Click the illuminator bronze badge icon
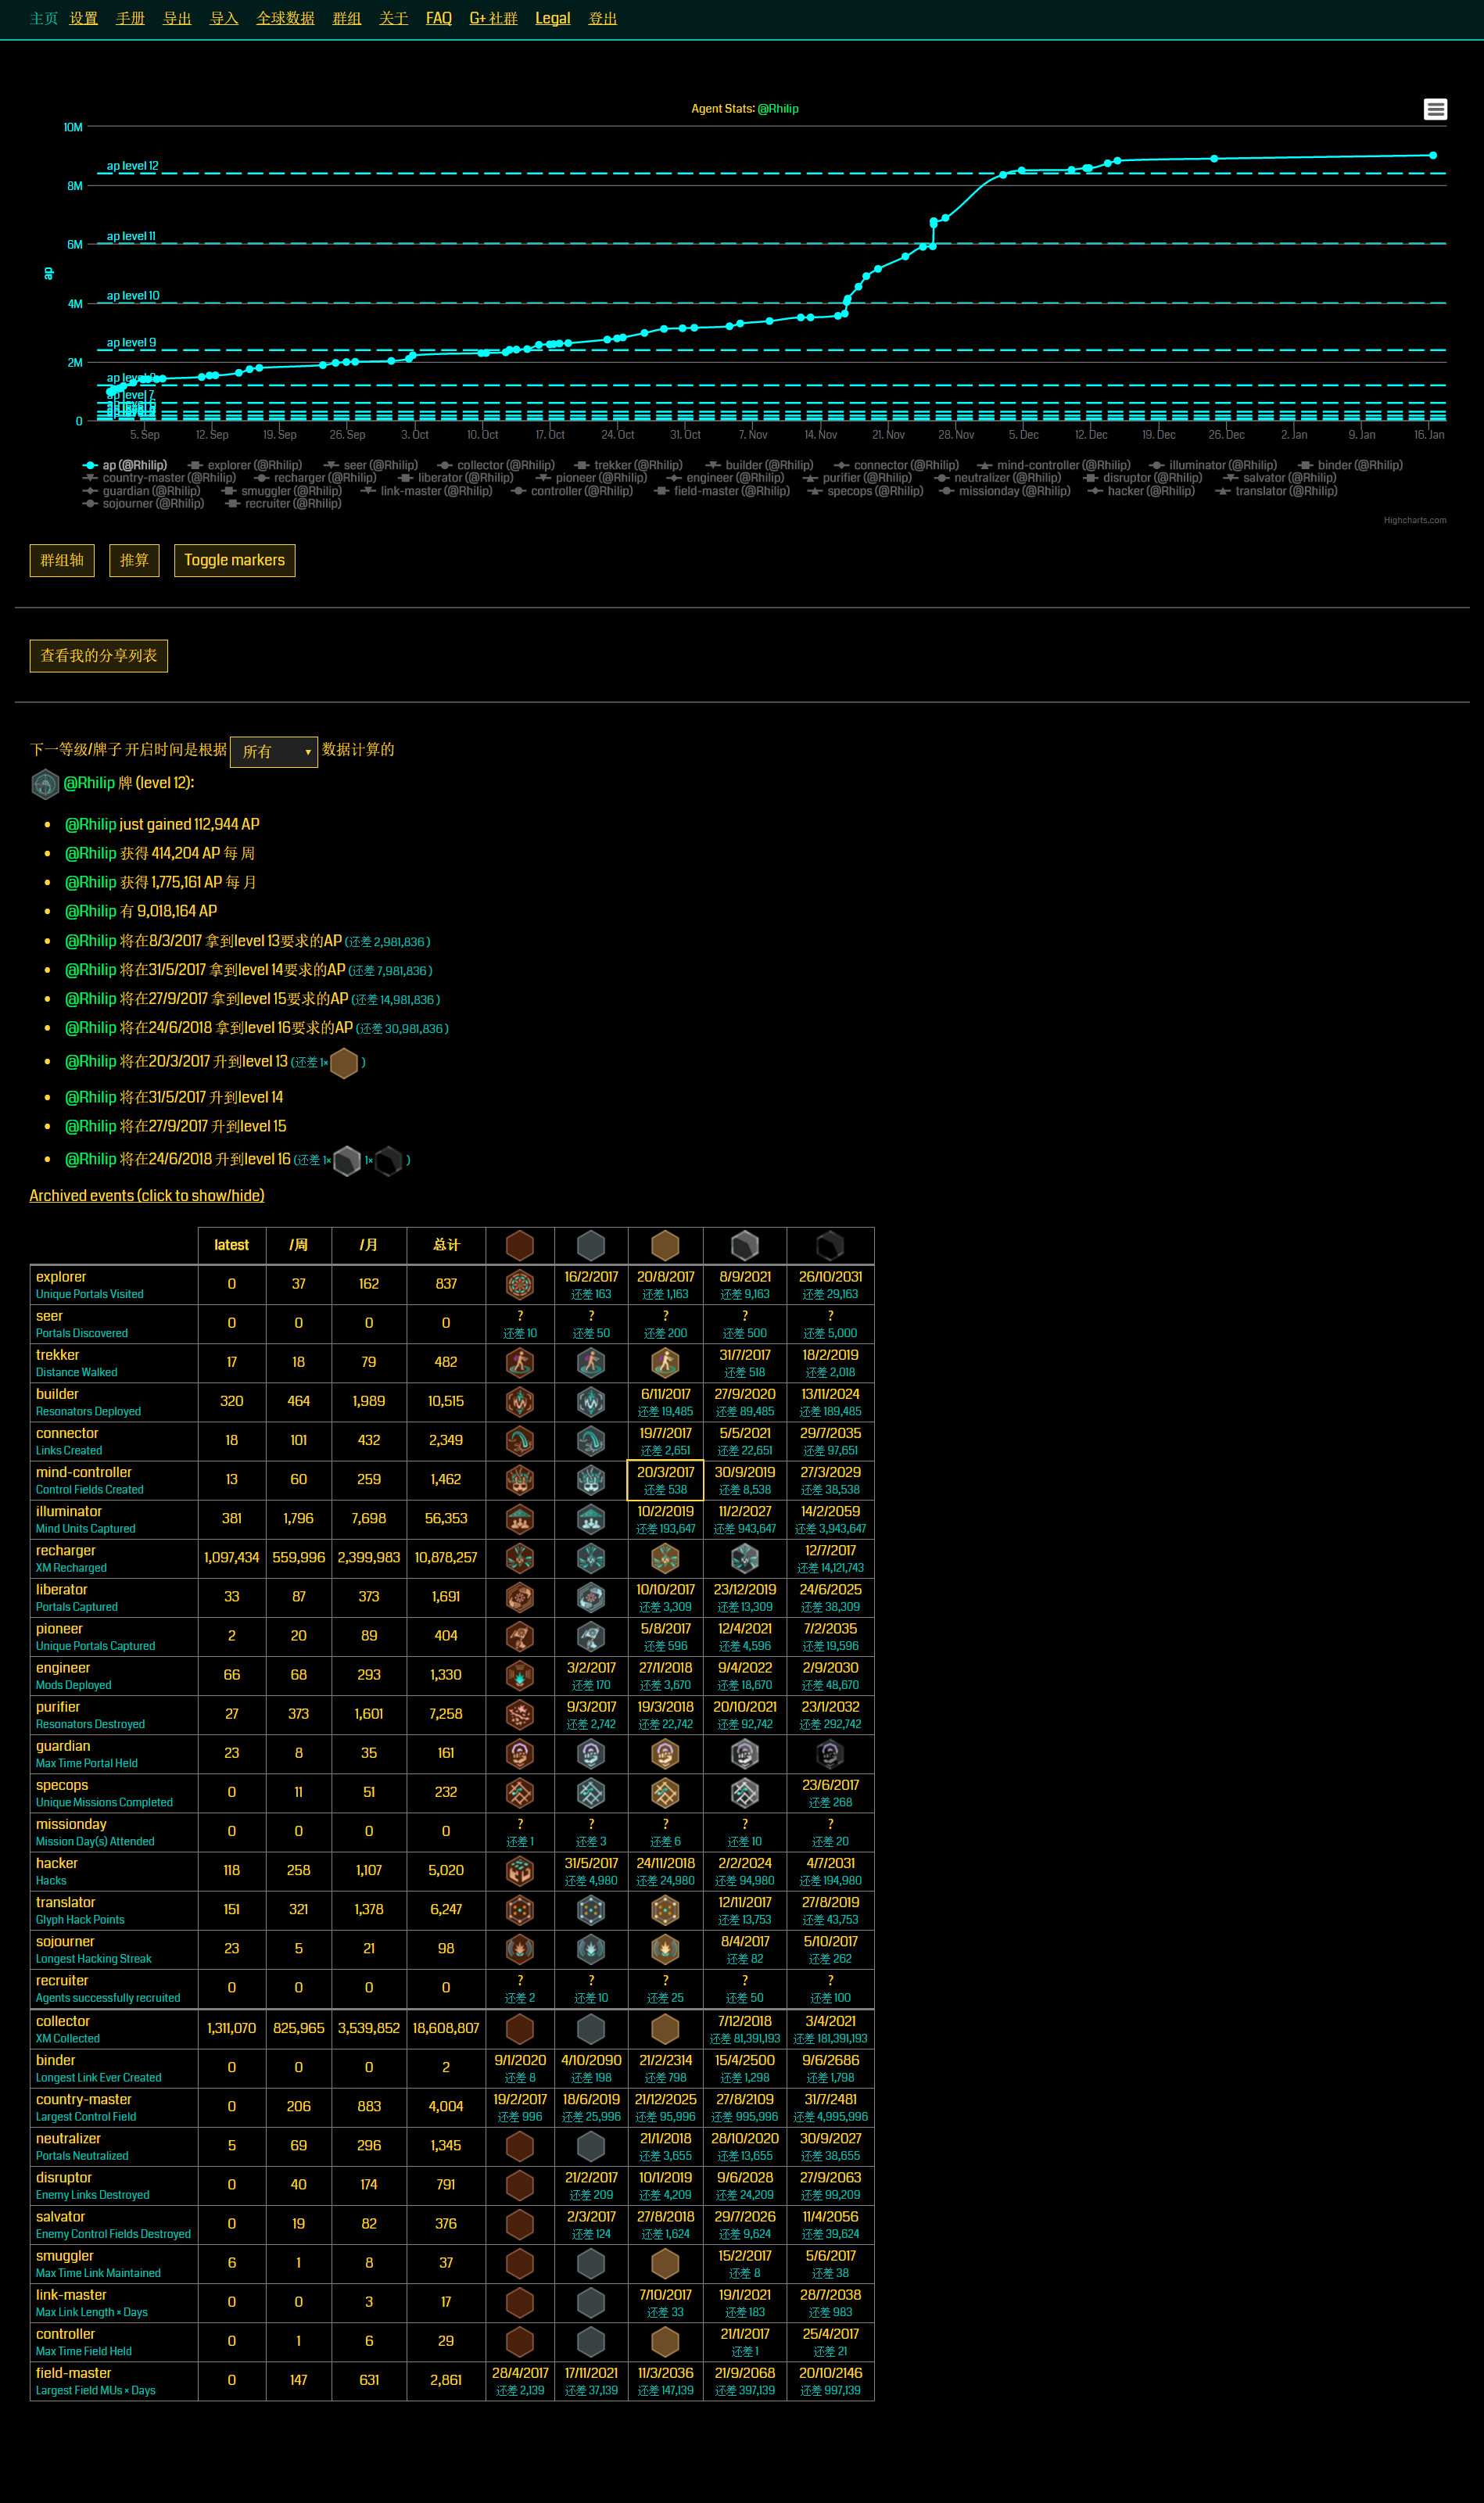 pyautogui.click(x=520, y=1518)
